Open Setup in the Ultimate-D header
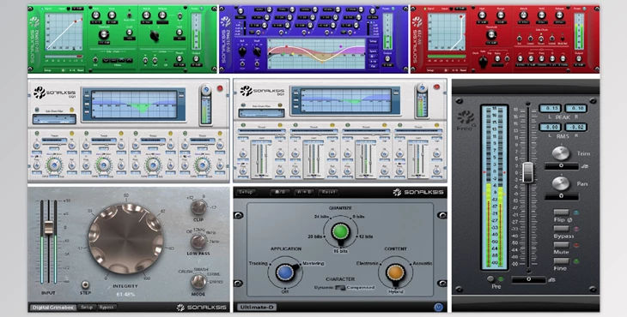This screenshot has height=317, width=627. (x=246, y=192)
